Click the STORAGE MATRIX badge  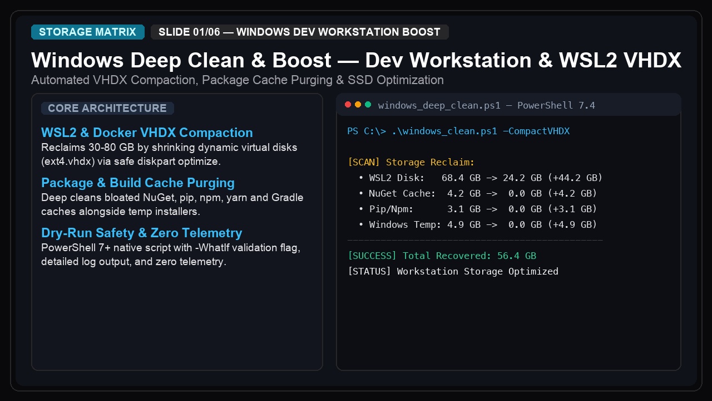click(x=88, y=32)
